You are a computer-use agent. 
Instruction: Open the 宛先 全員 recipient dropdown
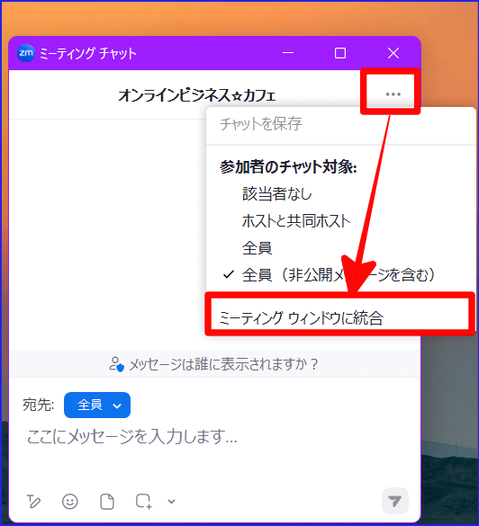97,405
